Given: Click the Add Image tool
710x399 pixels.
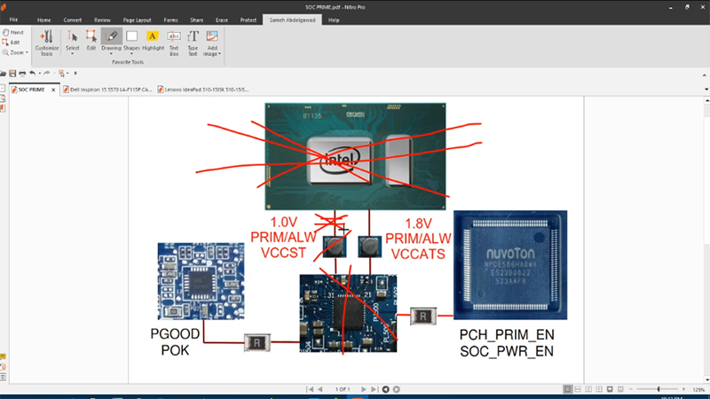Looking at the screenshot, I should tap(212, 43).
